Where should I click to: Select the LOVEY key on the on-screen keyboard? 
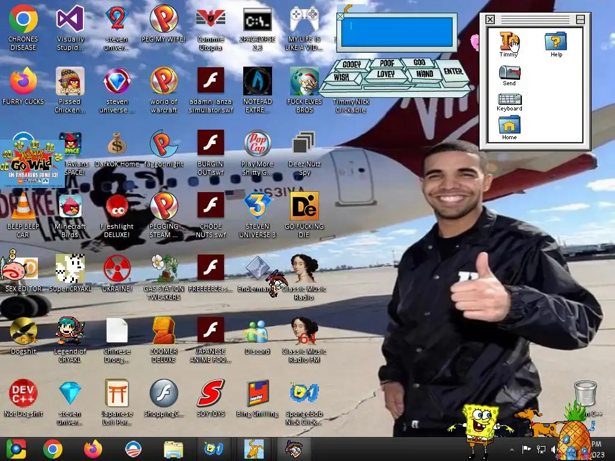386,74
